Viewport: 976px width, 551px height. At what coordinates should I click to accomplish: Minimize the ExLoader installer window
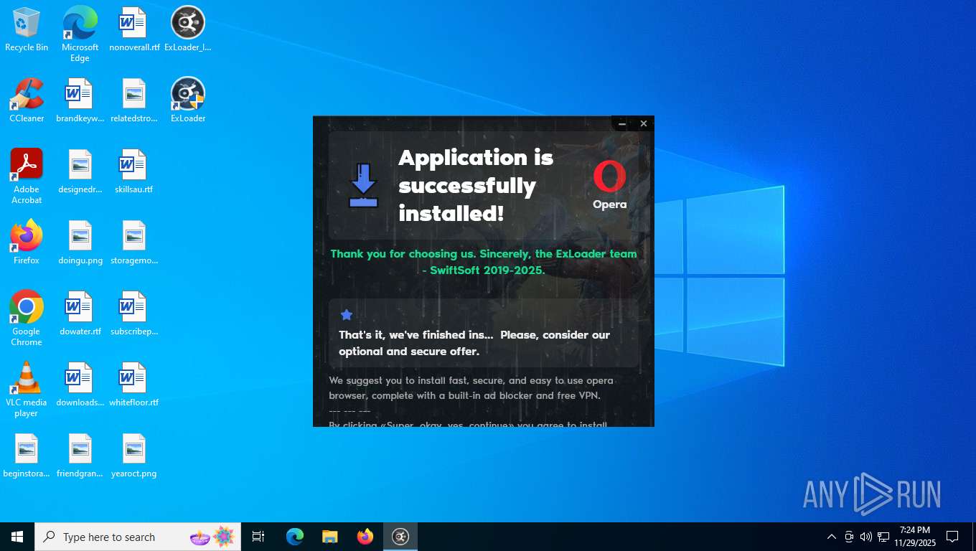click(x=622, y=123)
